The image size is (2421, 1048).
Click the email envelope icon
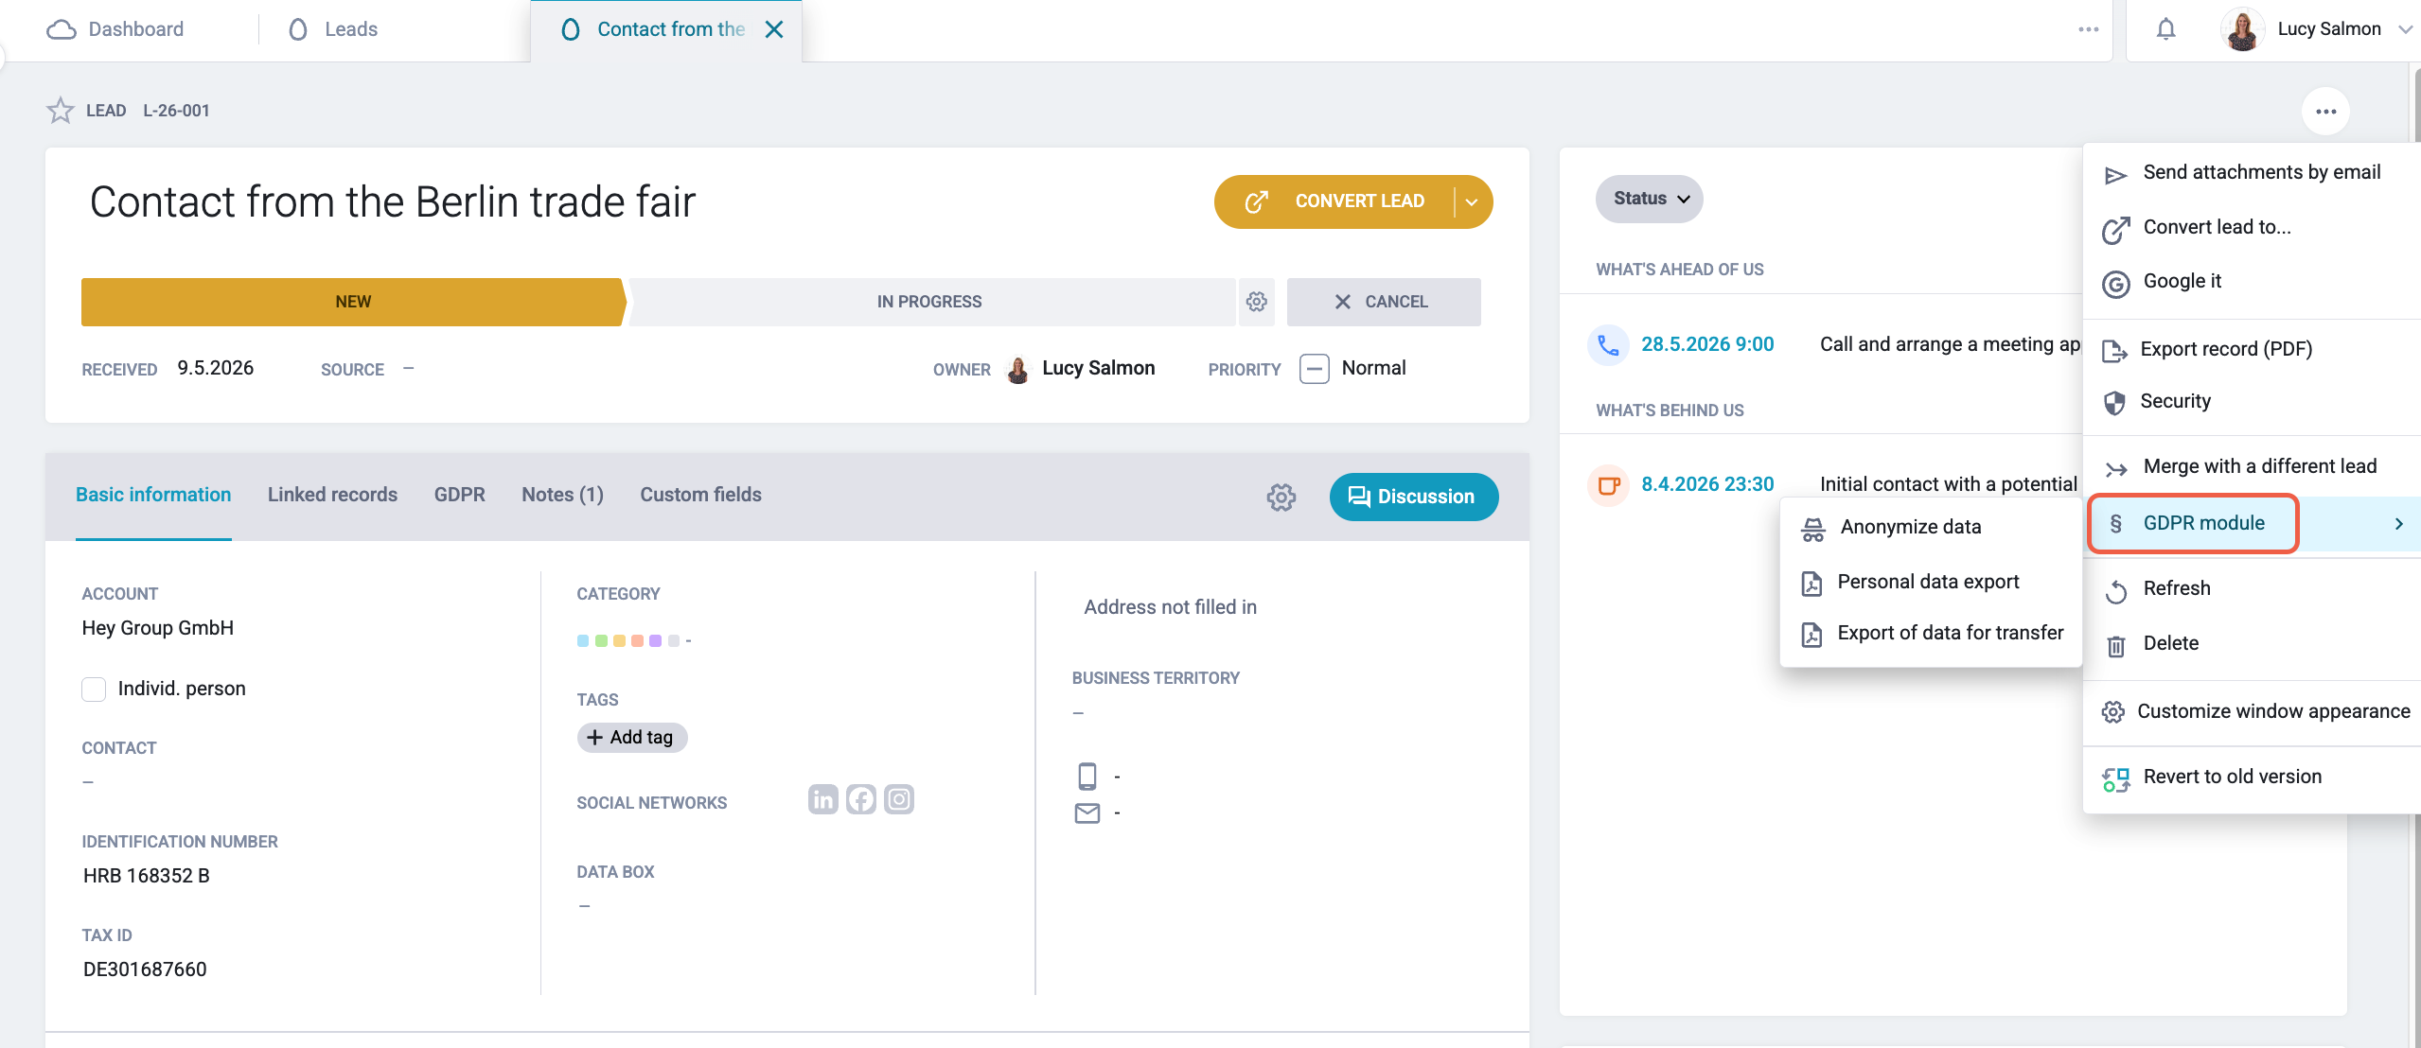(x=1087, y=812)
